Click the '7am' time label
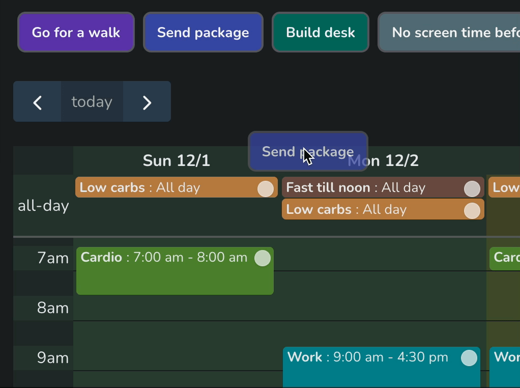This screenshot has height=388, width=520. point(53,258)
